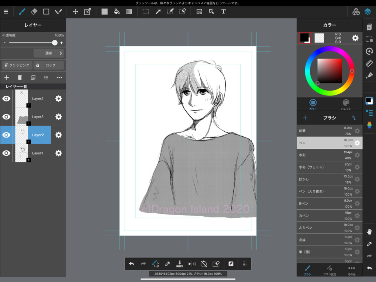The image size is (376, 282).
Task: Hide Layer1 with the eye icon
Action: 6,153
